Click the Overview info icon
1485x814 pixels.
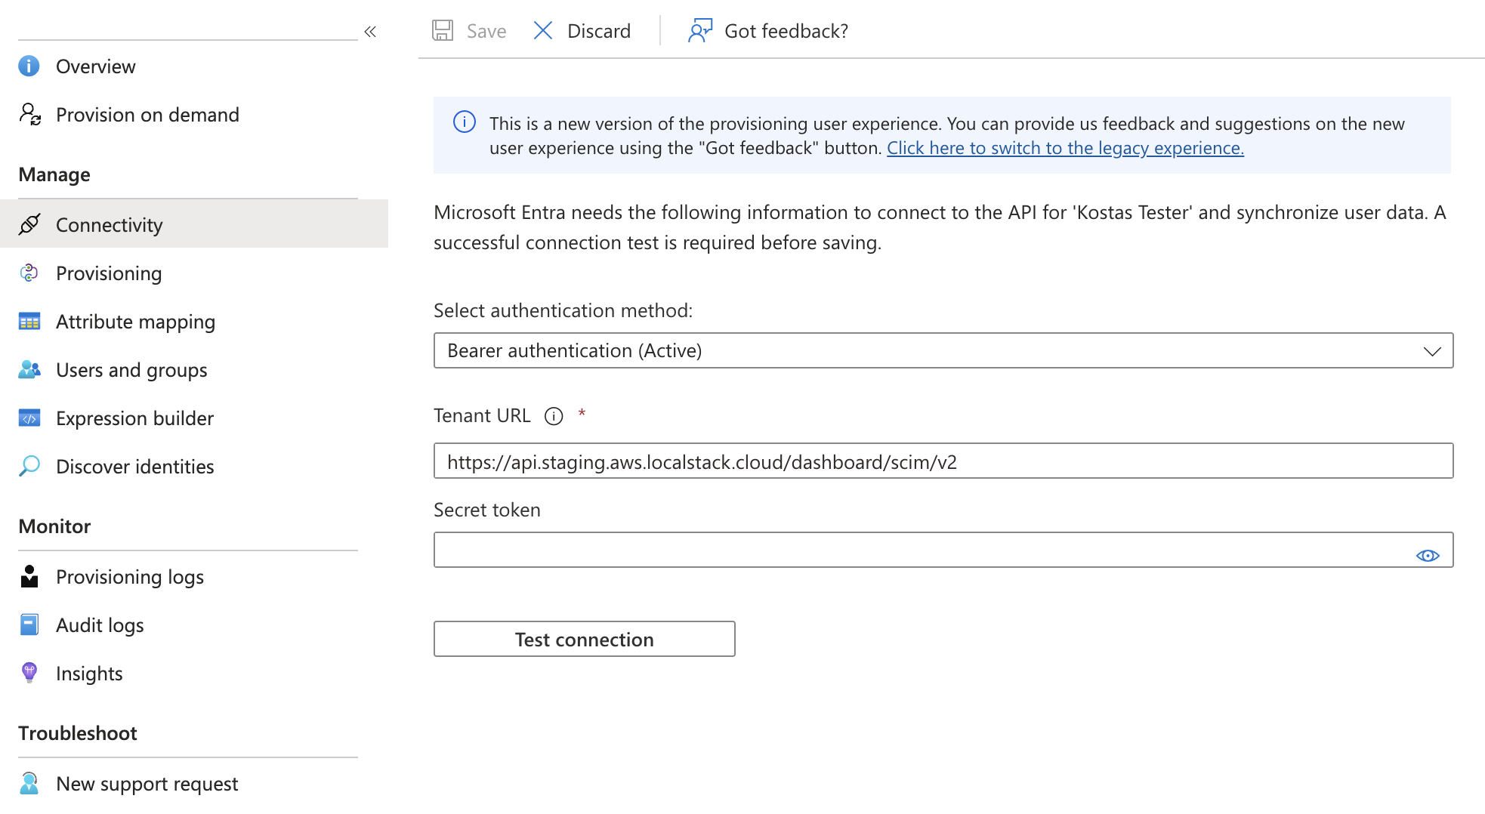click(x=29, y=66)
